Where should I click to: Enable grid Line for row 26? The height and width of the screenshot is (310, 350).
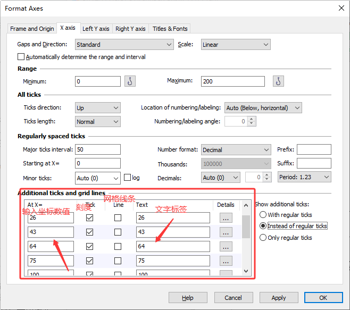[118, 217]
